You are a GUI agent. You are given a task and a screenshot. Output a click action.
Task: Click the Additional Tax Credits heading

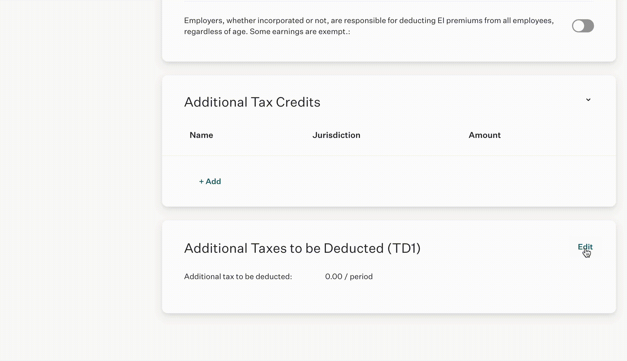(x=252, y=102)
